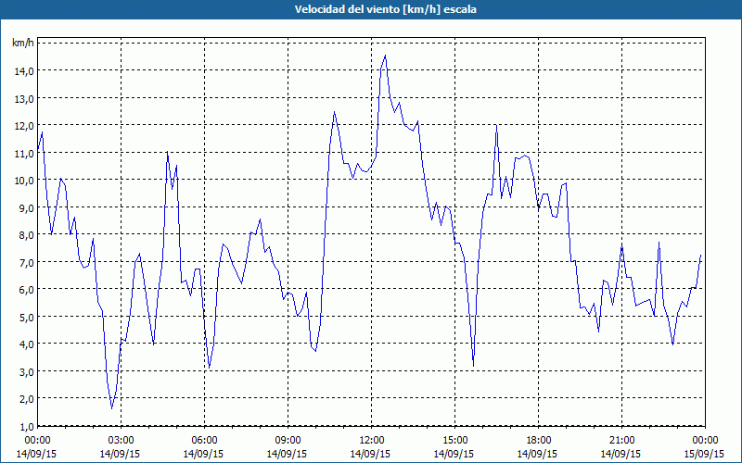Image resolution: width=742 pixels, height=463 pixels.
Task: Click the lowest wind speed dip below 2,0
Action: [x=111, y=408]
